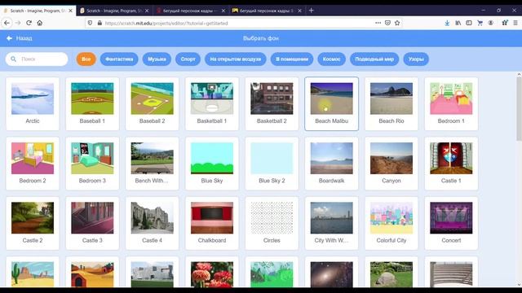Viewport: 522px width, 293px height.
Task: Click the browser forward arrow
Action: [18, 23]
